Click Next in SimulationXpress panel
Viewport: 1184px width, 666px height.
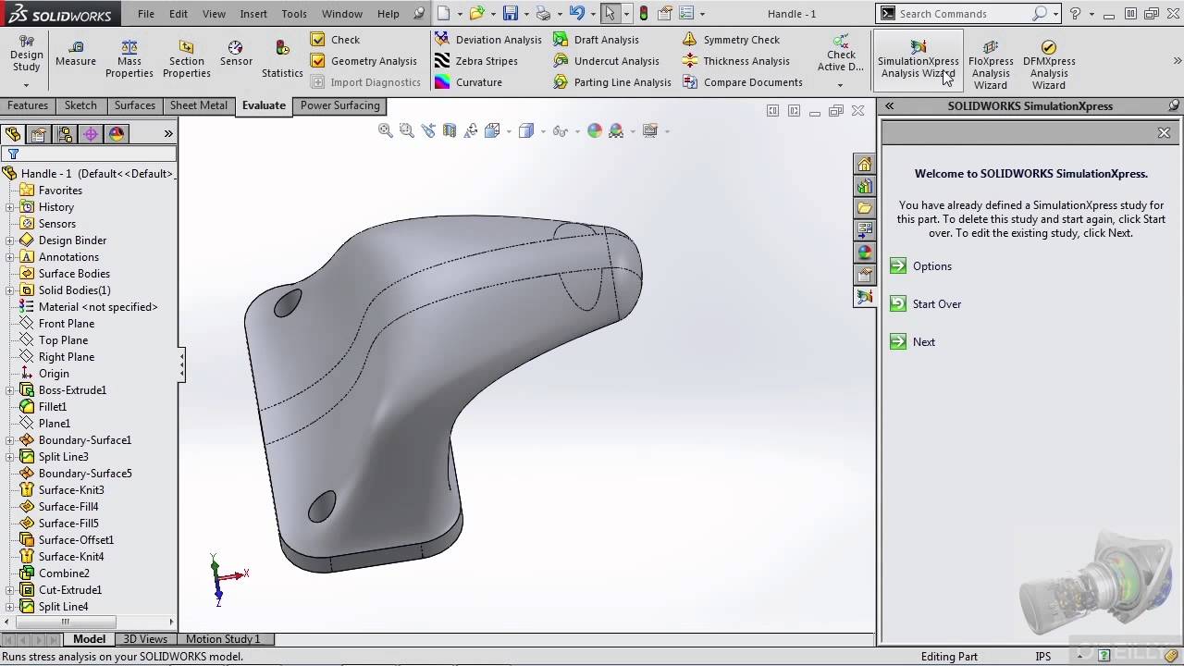pos(913,342)
